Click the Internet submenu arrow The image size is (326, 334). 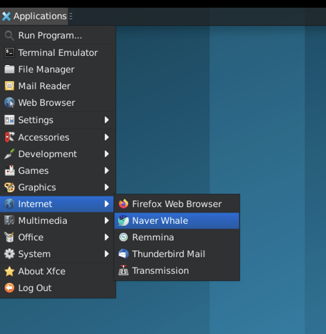pyautogui.click(x=107, y=204)
